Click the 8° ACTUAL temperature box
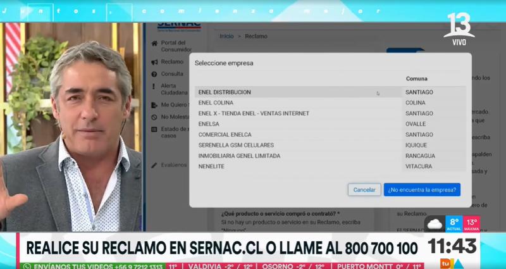 (454, 224)
